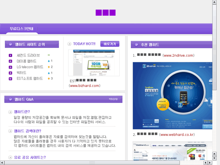Click check icon in 추천 웹하드 header
The width and height of the screenshot is (220, 165).
coord(136,45)
